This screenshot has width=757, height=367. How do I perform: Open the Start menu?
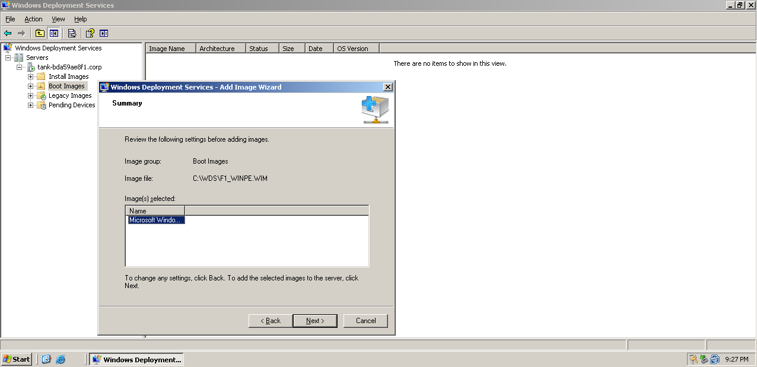[x=17, y=359]
